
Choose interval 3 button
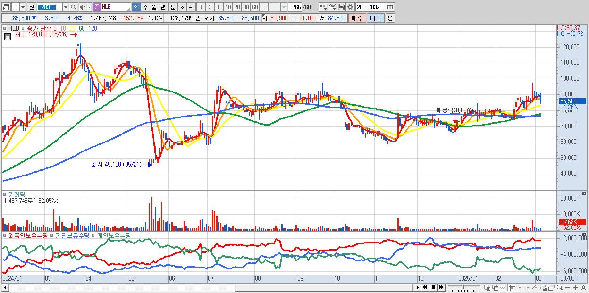click(210, 7)
